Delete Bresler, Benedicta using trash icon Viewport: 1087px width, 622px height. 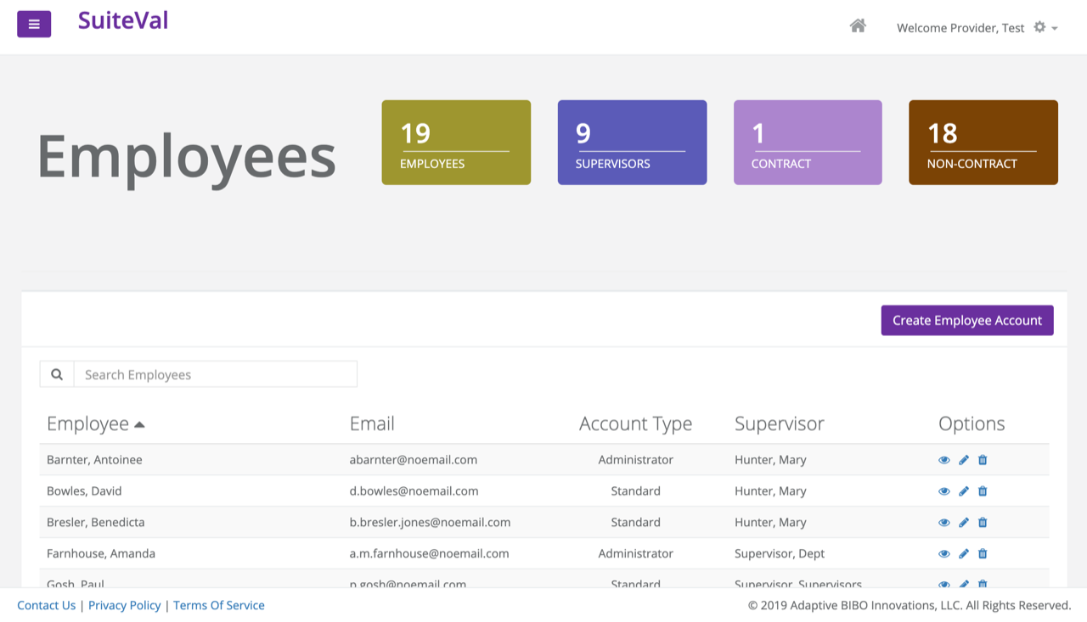click(983, 523)
